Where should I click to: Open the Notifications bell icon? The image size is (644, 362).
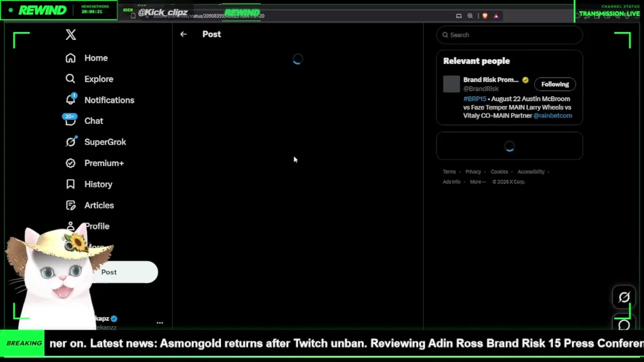tap(70, 100)
